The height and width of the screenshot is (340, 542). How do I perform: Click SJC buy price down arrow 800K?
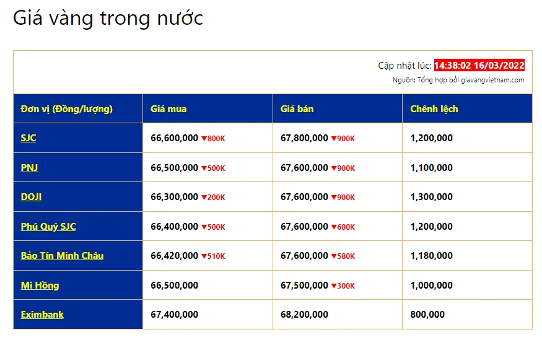pyautogui.click(x=212, y=139)
